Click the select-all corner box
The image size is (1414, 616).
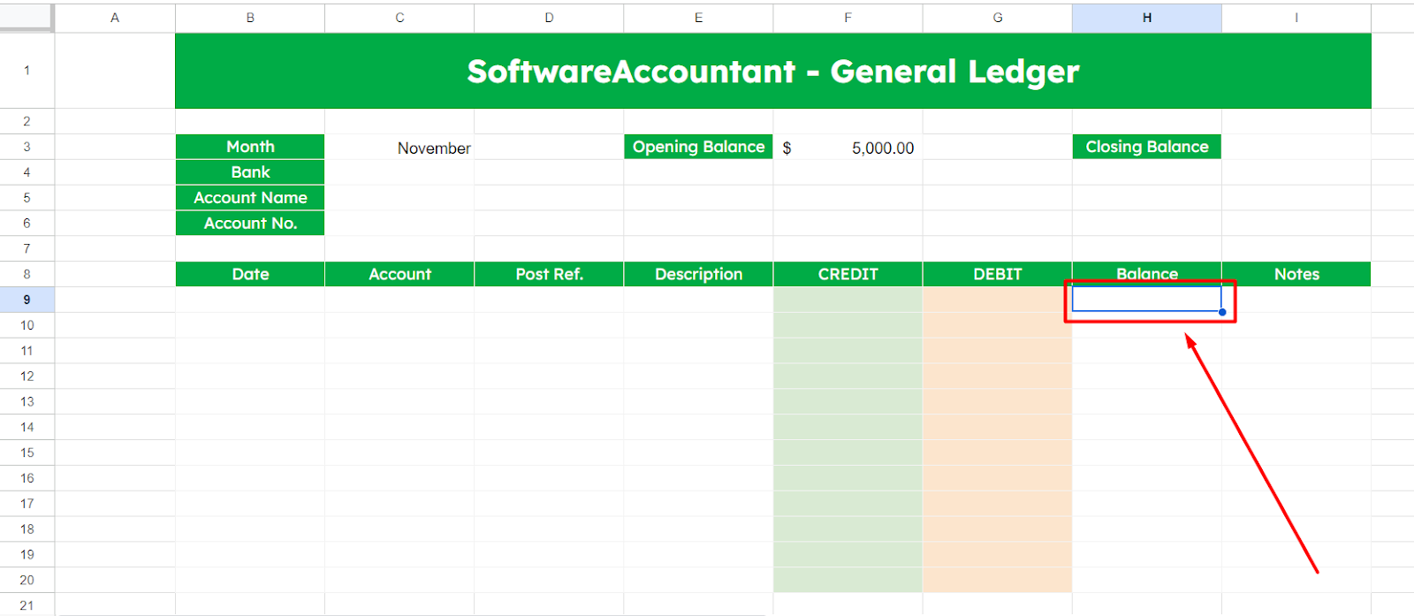point(27,18)
